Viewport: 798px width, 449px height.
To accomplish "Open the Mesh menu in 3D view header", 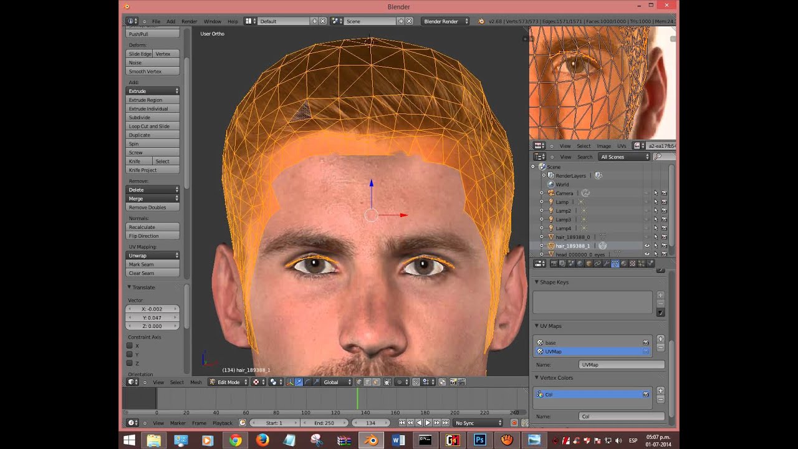I will (196, 382).
